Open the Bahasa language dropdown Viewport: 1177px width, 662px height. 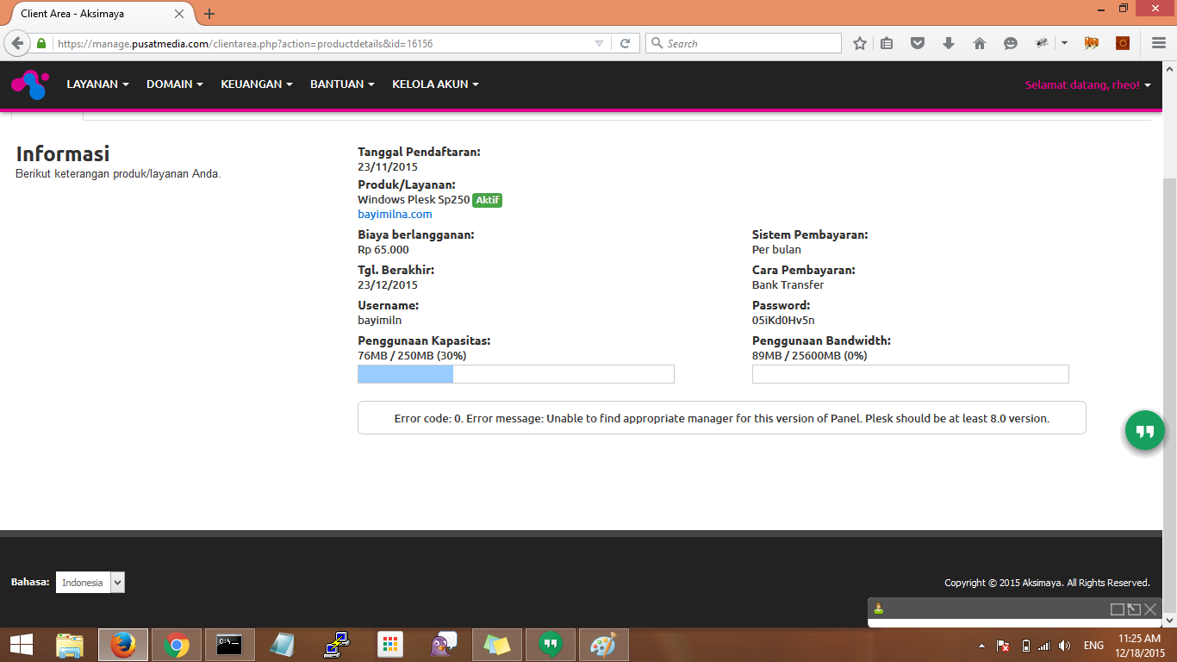coord(90,583)
